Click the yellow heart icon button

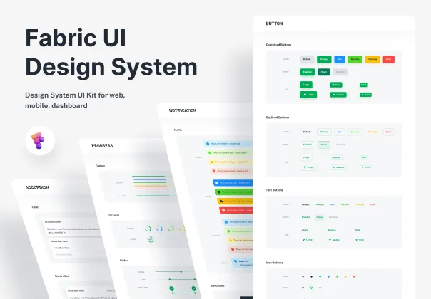(345, 276)
